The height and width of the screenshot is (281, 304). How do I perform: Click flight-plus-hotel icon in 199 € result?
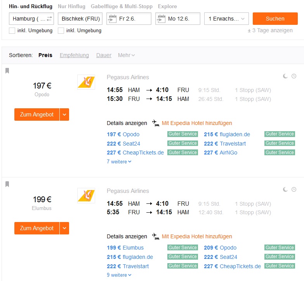(x=155, y=236)
